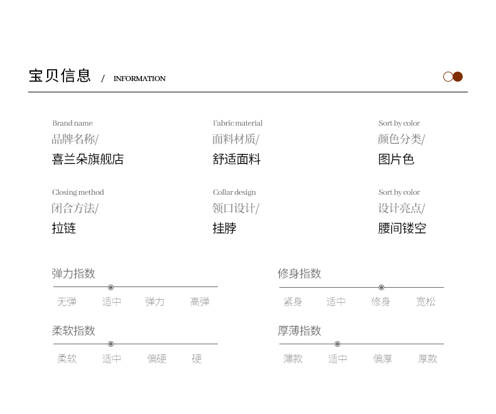The image size is (496, 414).
Task: Click the 颜色分类/ label
Action: 402,139
